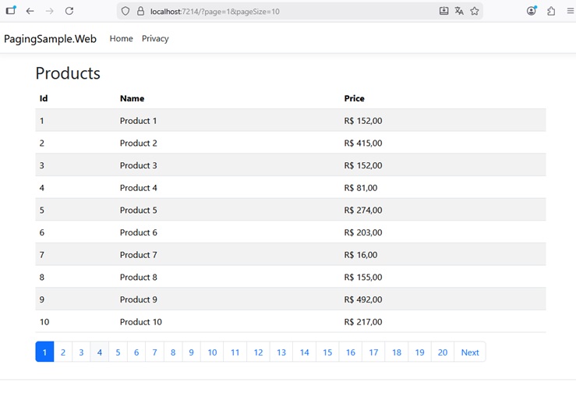576x393 pixels.
Task: Open the tab overview icon at top-left
Action: (11, 11)
